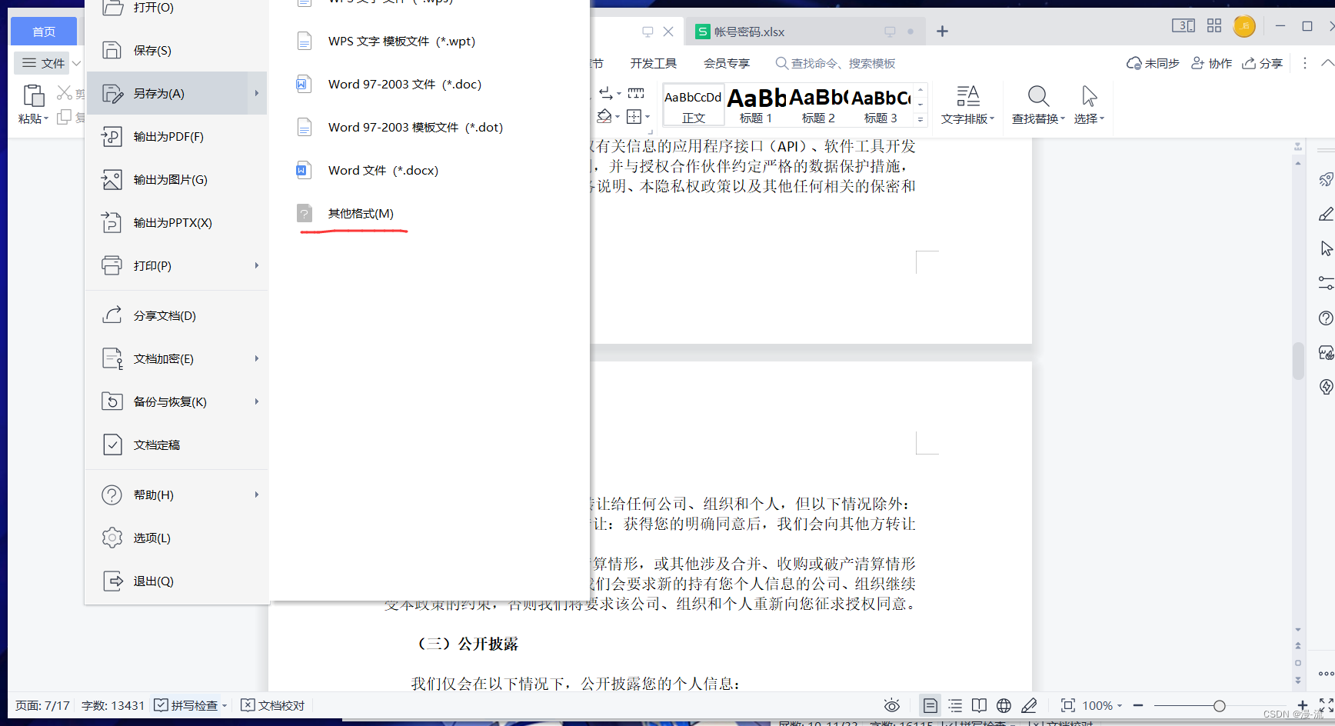Click the shading paint bucket icon
1335x726 pixels.
(x=604, y=116)
